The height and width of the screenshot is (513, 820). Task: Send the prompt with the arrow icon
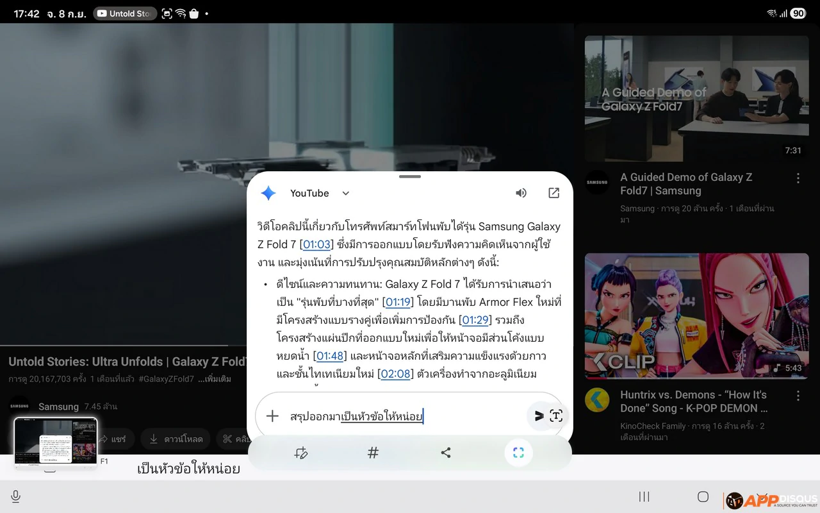click(x=539, y=416)
